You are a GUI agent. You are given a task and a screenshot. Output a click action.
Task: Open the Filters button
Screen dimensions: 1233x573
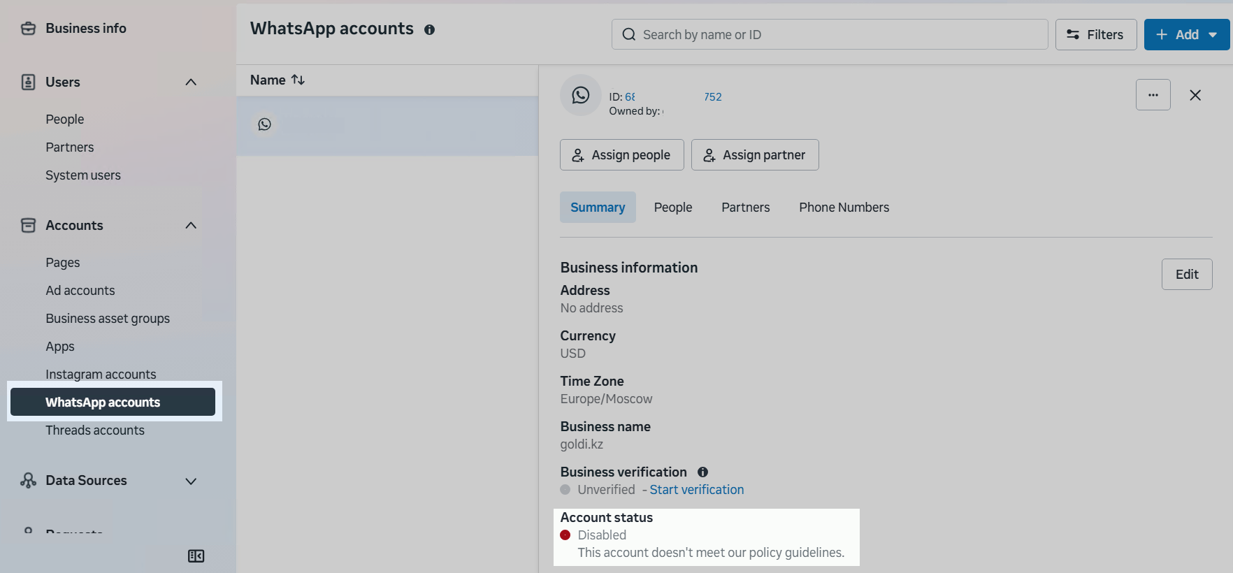pos(1095,35)
